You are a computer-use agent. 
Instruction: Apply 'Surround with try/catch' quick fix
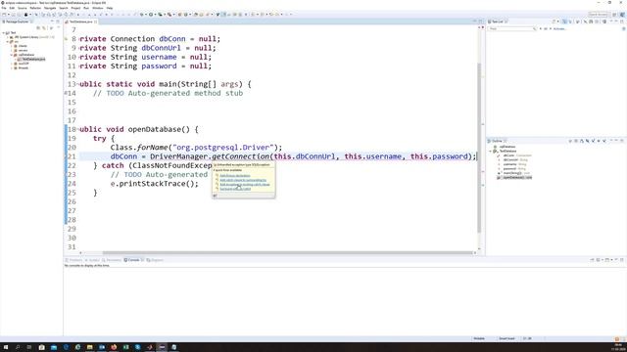235,189
